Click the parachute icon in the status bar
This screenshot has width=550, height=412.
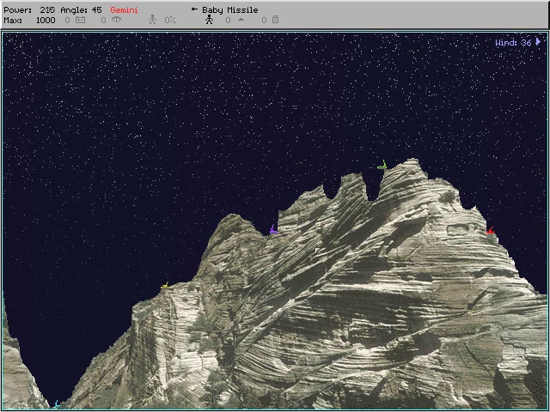pos(116,20)
